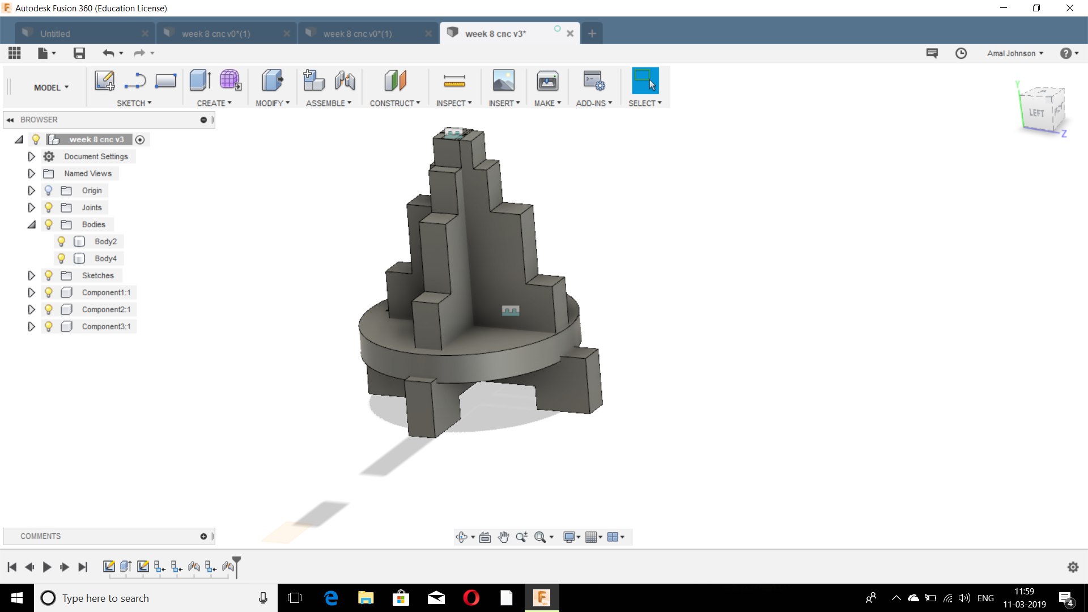Toggle the Sketches folder lightbulb
The image size is (1088, 612).
(x=49, y=275)
